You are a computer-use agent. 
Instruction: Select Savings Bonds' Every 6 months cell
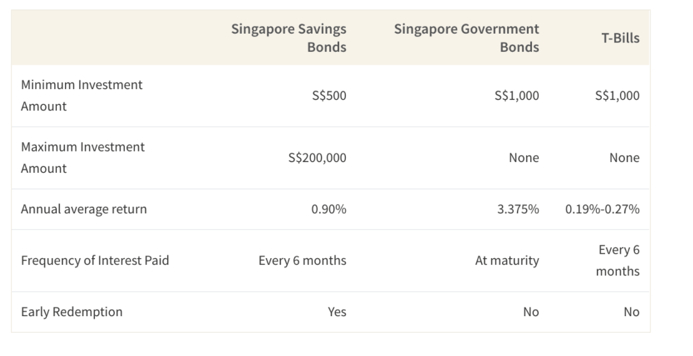302,261
